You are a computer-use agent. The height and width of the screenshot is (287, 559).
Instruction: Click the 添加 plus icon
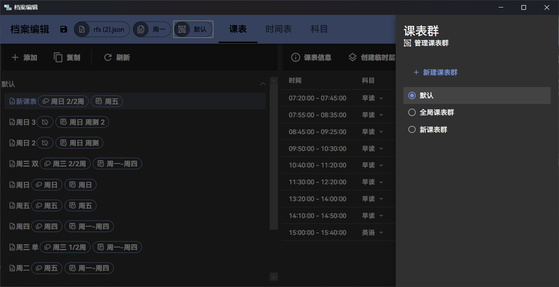(x=15, y=58)
